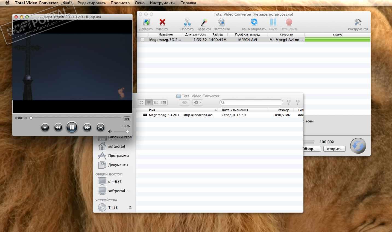Click the Info button in the player
392x232 pixels.
click(x=127, y=119)
